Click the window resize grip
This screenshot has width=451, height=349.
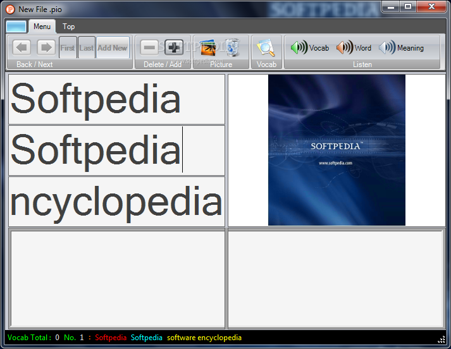tap(442, 340)
